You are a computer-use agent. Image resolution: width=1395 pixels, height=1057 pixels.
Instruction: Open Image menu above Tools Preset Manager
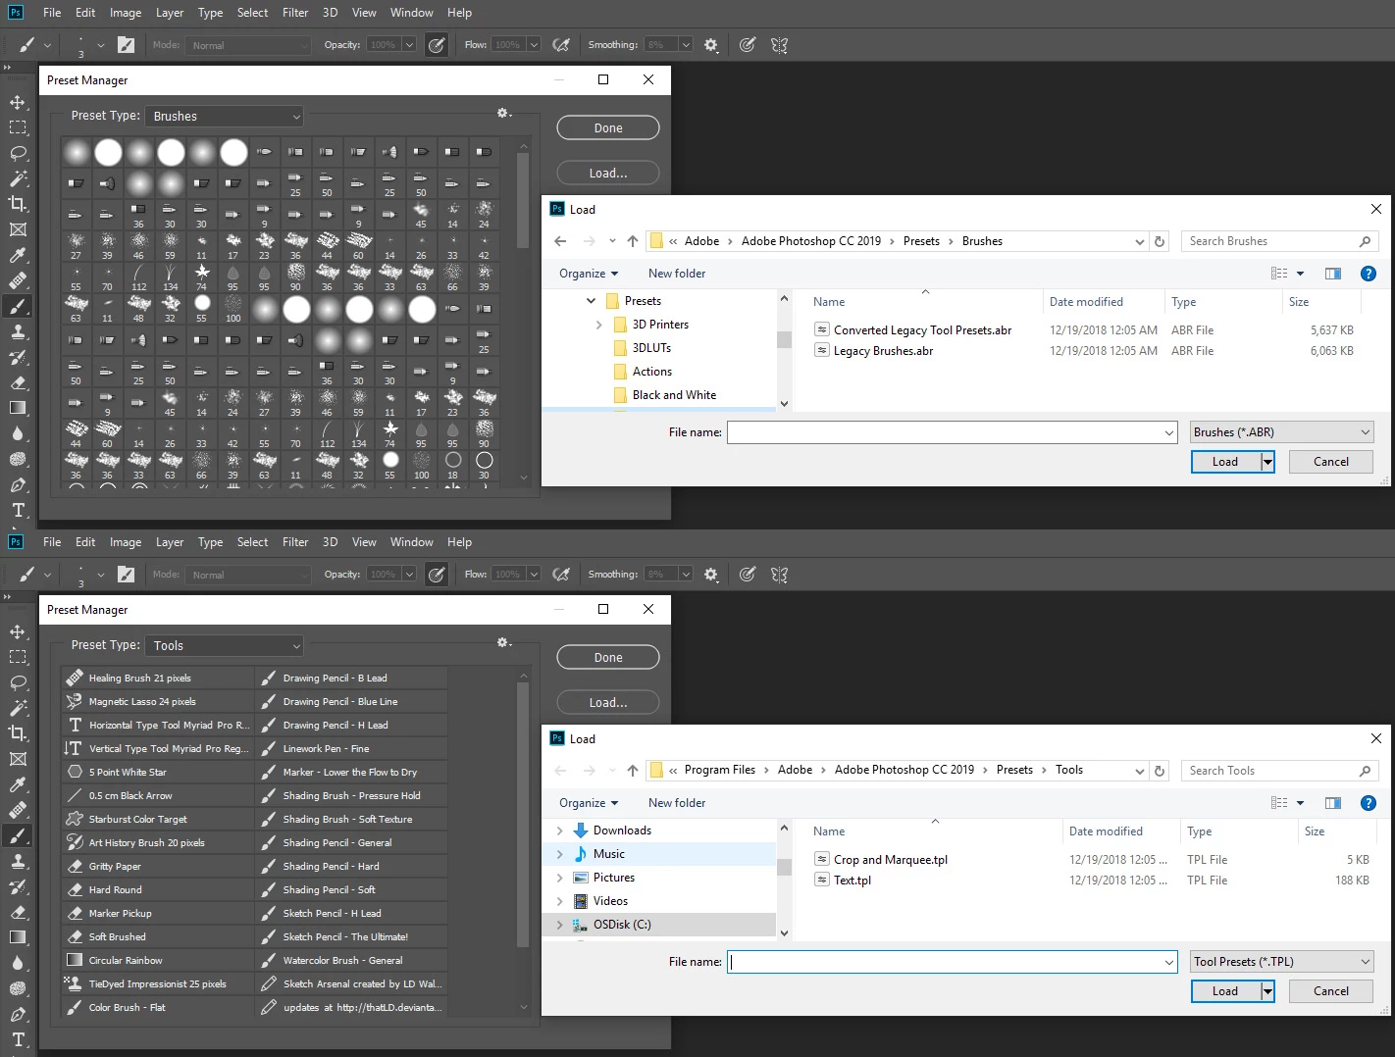coord(126,542)
